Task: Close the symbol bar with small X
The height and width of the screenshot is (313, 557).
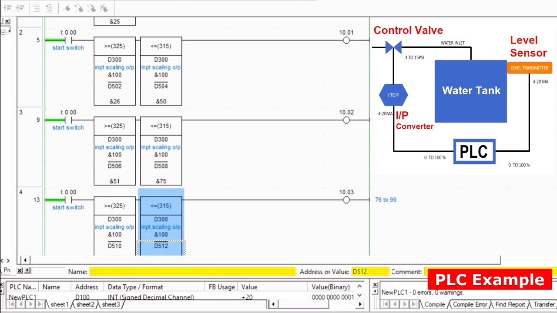Action: click(x=20, y=270)
